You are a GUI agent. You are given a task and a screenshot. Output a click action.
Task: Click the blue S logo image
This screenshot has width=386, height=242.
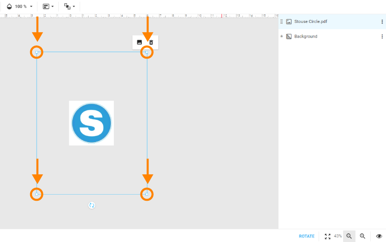[x=91, y=123]
